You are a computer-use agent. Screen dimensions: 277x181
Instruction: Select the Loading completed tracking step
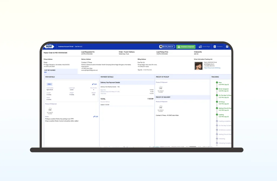click(x=225, y=121)
